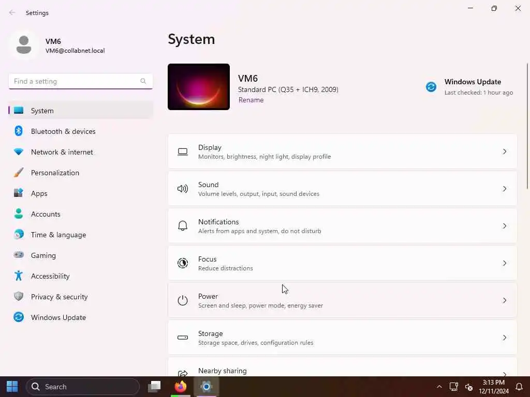This screenshot has width=530, height=397.
Task: Click the Windows Update sidebar icon
Action: tap(19, 317)
